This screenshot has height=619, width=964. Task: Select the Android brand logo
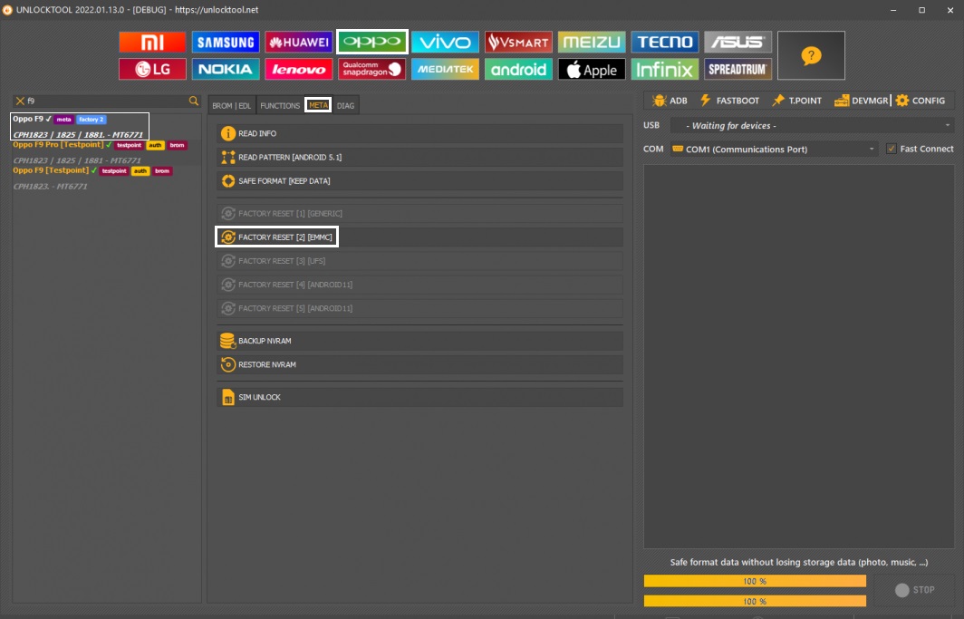coord(518,69)
